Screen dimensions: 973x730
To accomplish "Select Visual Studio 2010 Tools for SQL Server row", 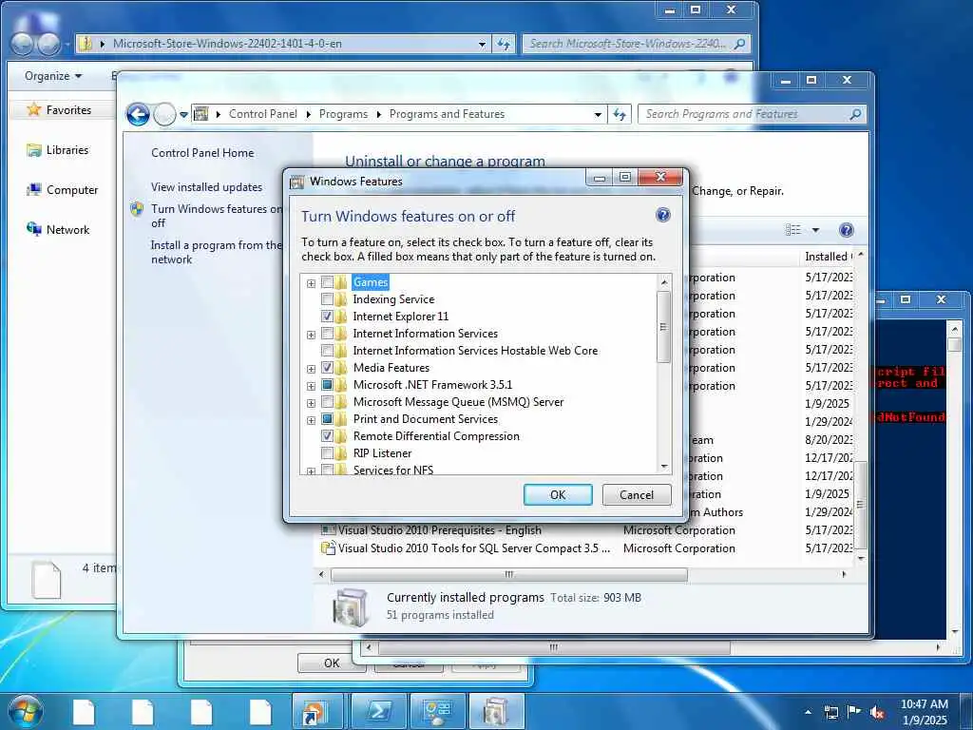I will (586, 548).
